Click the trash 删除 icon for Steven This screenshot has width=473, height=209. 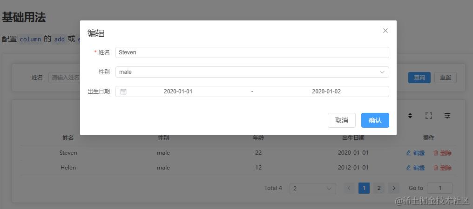click(436, 153)
